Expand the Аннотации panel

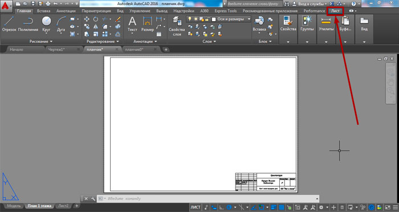145,41
